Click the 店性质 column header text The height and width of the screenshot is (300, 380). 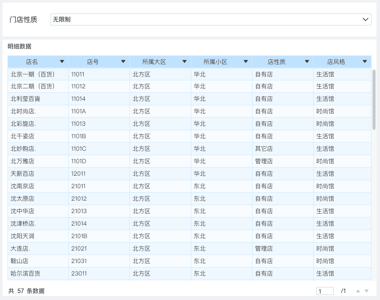tap(276, 62)
